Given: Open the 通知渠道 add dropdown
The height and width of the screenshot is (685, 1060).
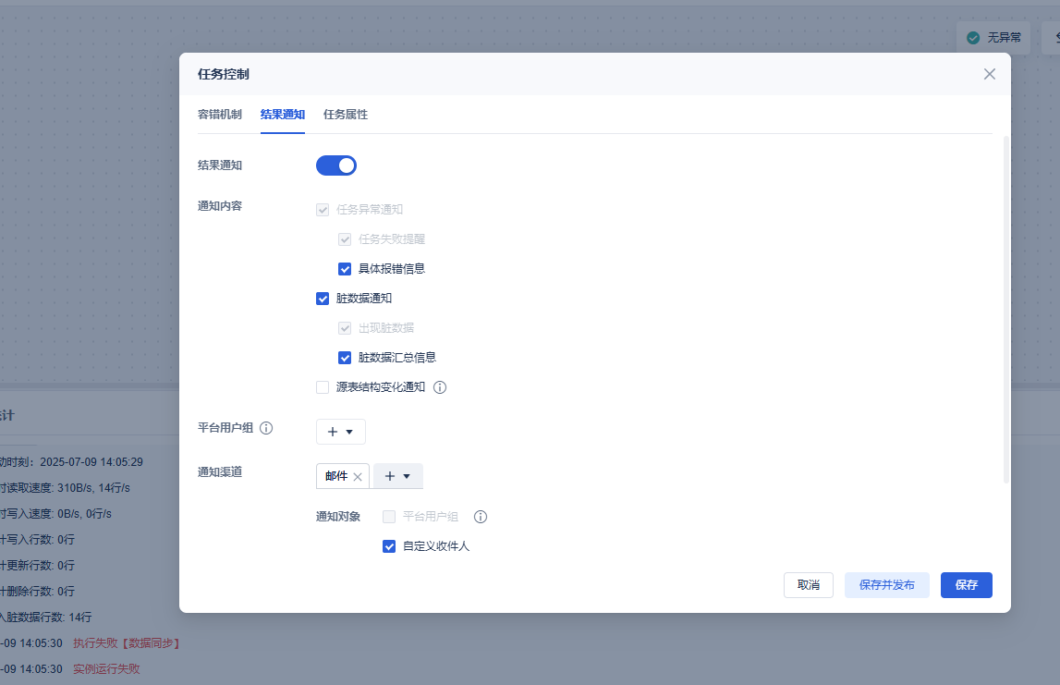Looking at the screenshot, I should 398,476.
